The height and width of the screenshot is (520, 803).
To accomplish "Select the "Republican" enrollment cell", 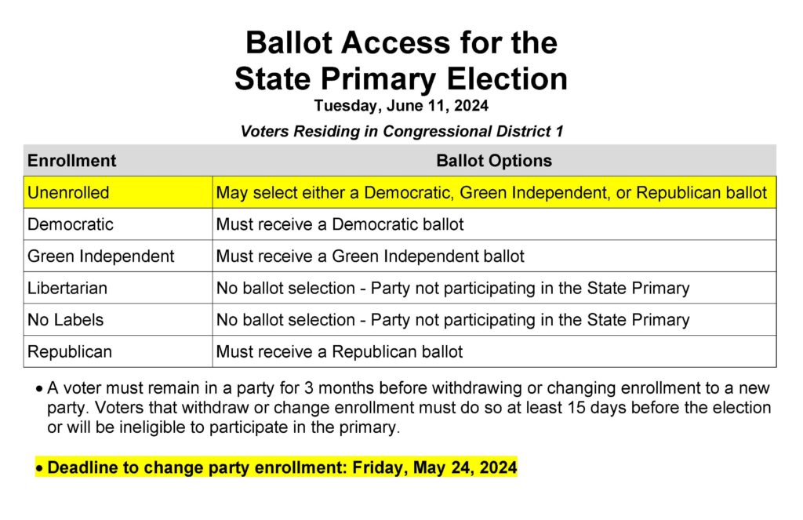I will [70, 351].
